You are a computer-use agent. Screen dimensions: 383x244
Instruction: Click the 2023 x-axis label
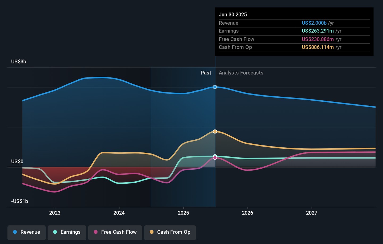tap(55, 213)
